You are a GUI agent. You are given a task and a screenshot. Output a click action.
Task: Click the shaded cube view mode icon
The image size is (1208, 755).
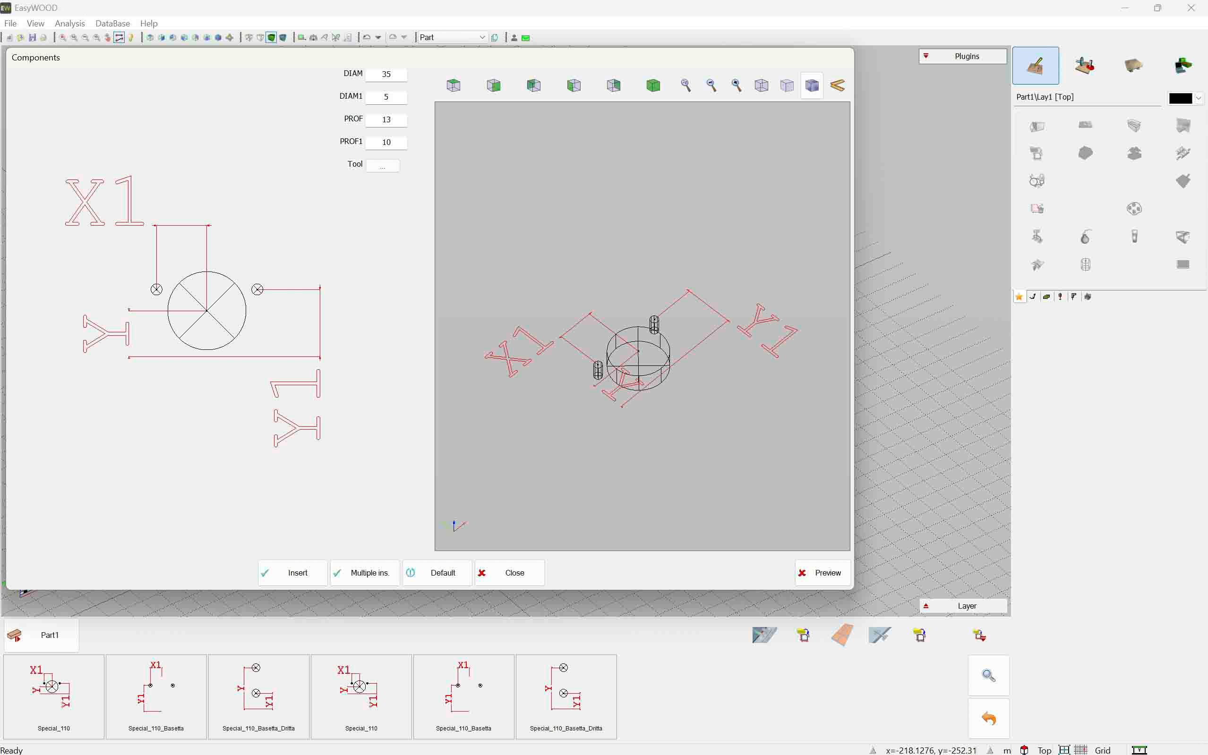(812, 85)
